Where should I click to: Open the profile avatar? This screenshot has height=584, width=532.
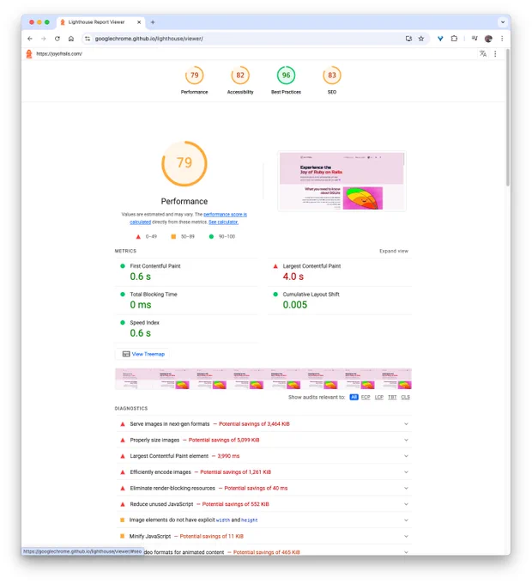point(488,39)
